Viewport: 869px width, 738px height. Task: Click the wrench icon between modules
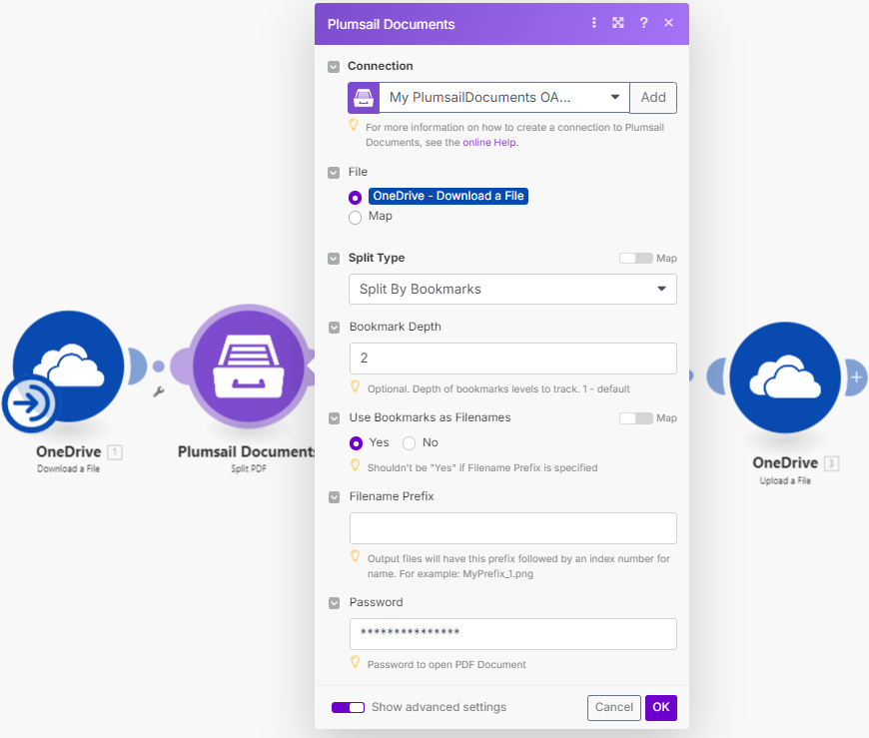[159, 392]
